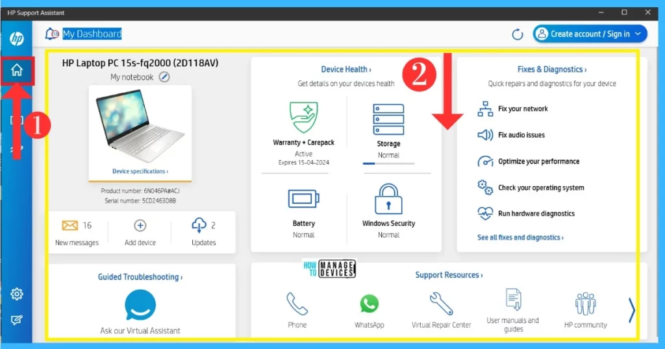
Task: Open the settings gear in the sidebar
Action: (16, 294)
